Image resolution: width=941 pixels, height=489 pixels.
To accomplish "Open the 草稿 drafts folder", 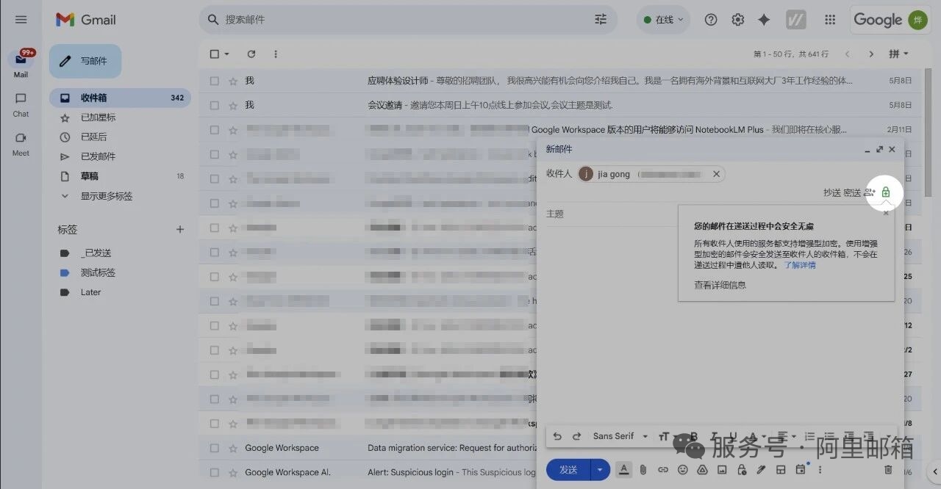I will (90, 175).
